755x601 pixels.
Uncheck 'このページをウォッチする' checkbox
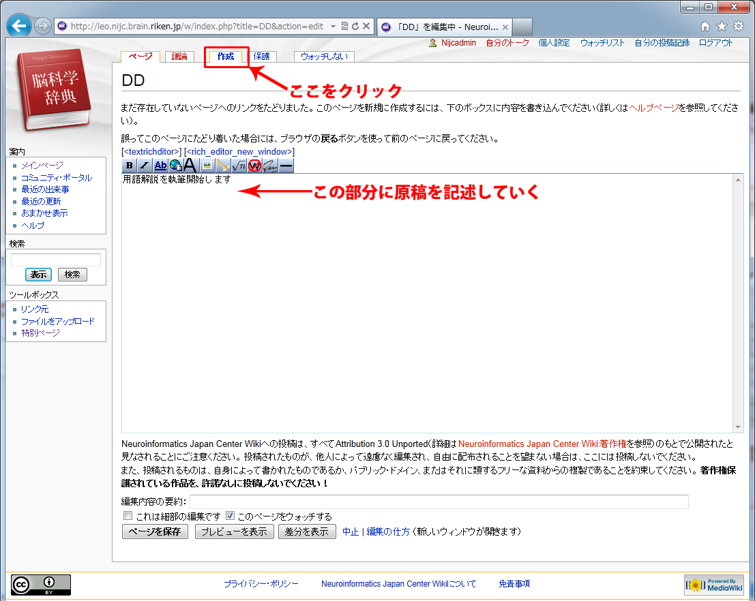230,516
